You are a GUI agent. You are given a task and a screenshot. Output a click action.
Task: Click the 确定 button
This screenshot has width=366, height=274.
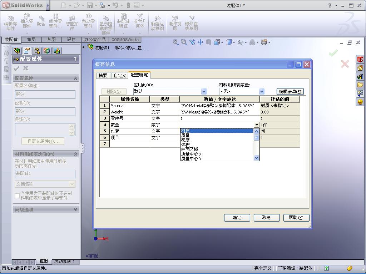point(237,217)
